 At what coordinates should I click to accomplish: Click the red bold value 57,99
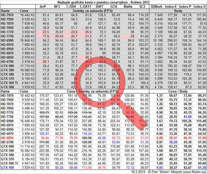point(202,138)
